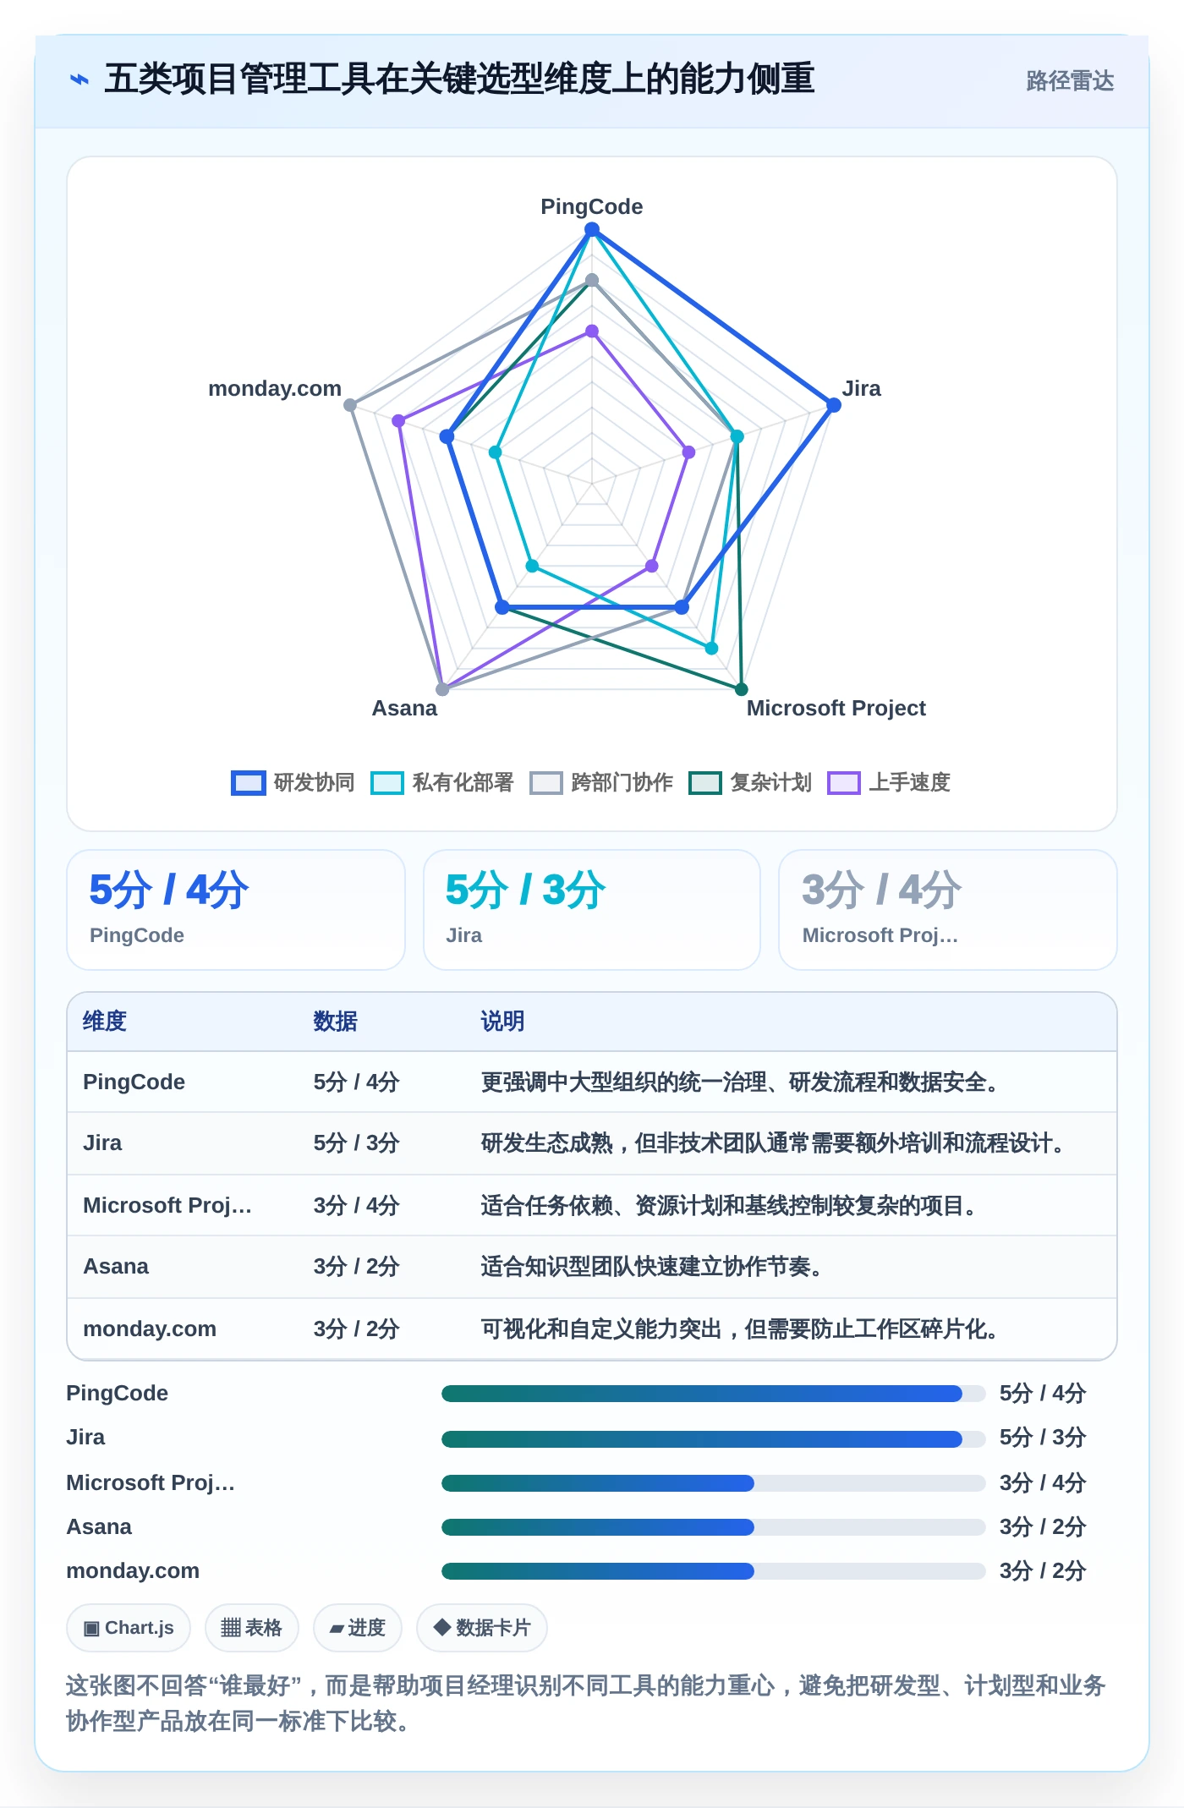This screenshot has width=1184, height=1808.
Task: Click the chart title 五类项目管理工具
Action: [x=459, y=79]
